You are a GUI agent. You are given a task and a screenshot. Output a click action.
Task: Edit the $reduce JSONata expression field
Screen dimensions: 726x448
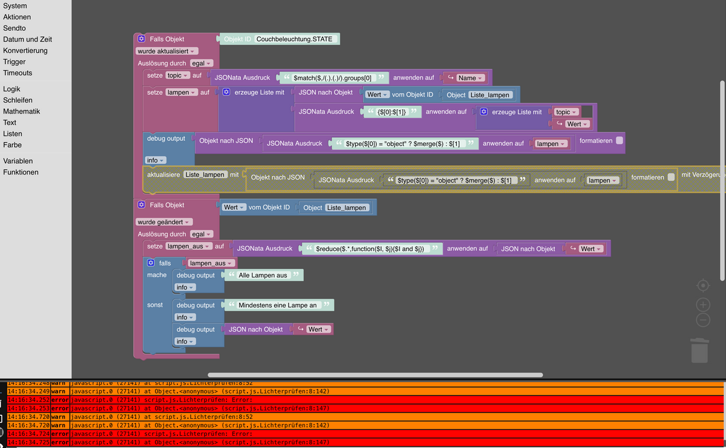372,248
